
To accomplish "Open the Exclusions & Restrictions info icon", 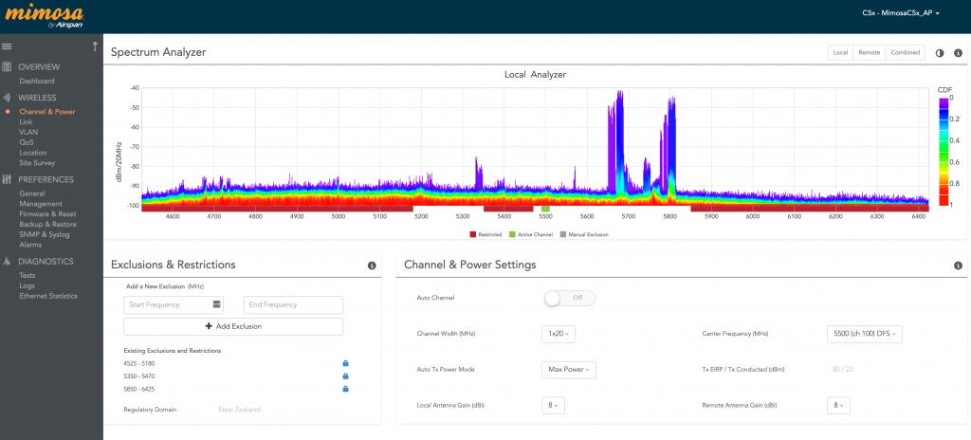I will pyautogui.click(x=372, y=266).
